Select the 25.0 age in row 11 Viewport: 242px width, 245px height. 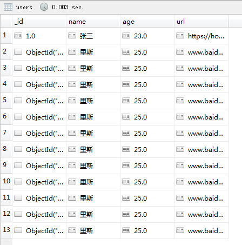pos(140,198)
